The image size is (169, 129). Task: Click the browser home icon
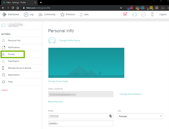click(x=18, y=8)
